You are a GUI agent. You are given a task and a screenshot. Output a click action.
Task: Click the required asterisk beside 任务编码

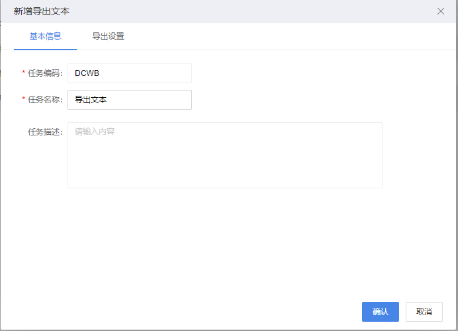click(24, 73)
